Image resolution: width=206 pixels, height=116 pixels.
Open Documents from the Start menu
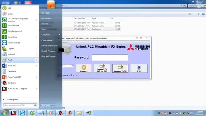tap(46, 18)
